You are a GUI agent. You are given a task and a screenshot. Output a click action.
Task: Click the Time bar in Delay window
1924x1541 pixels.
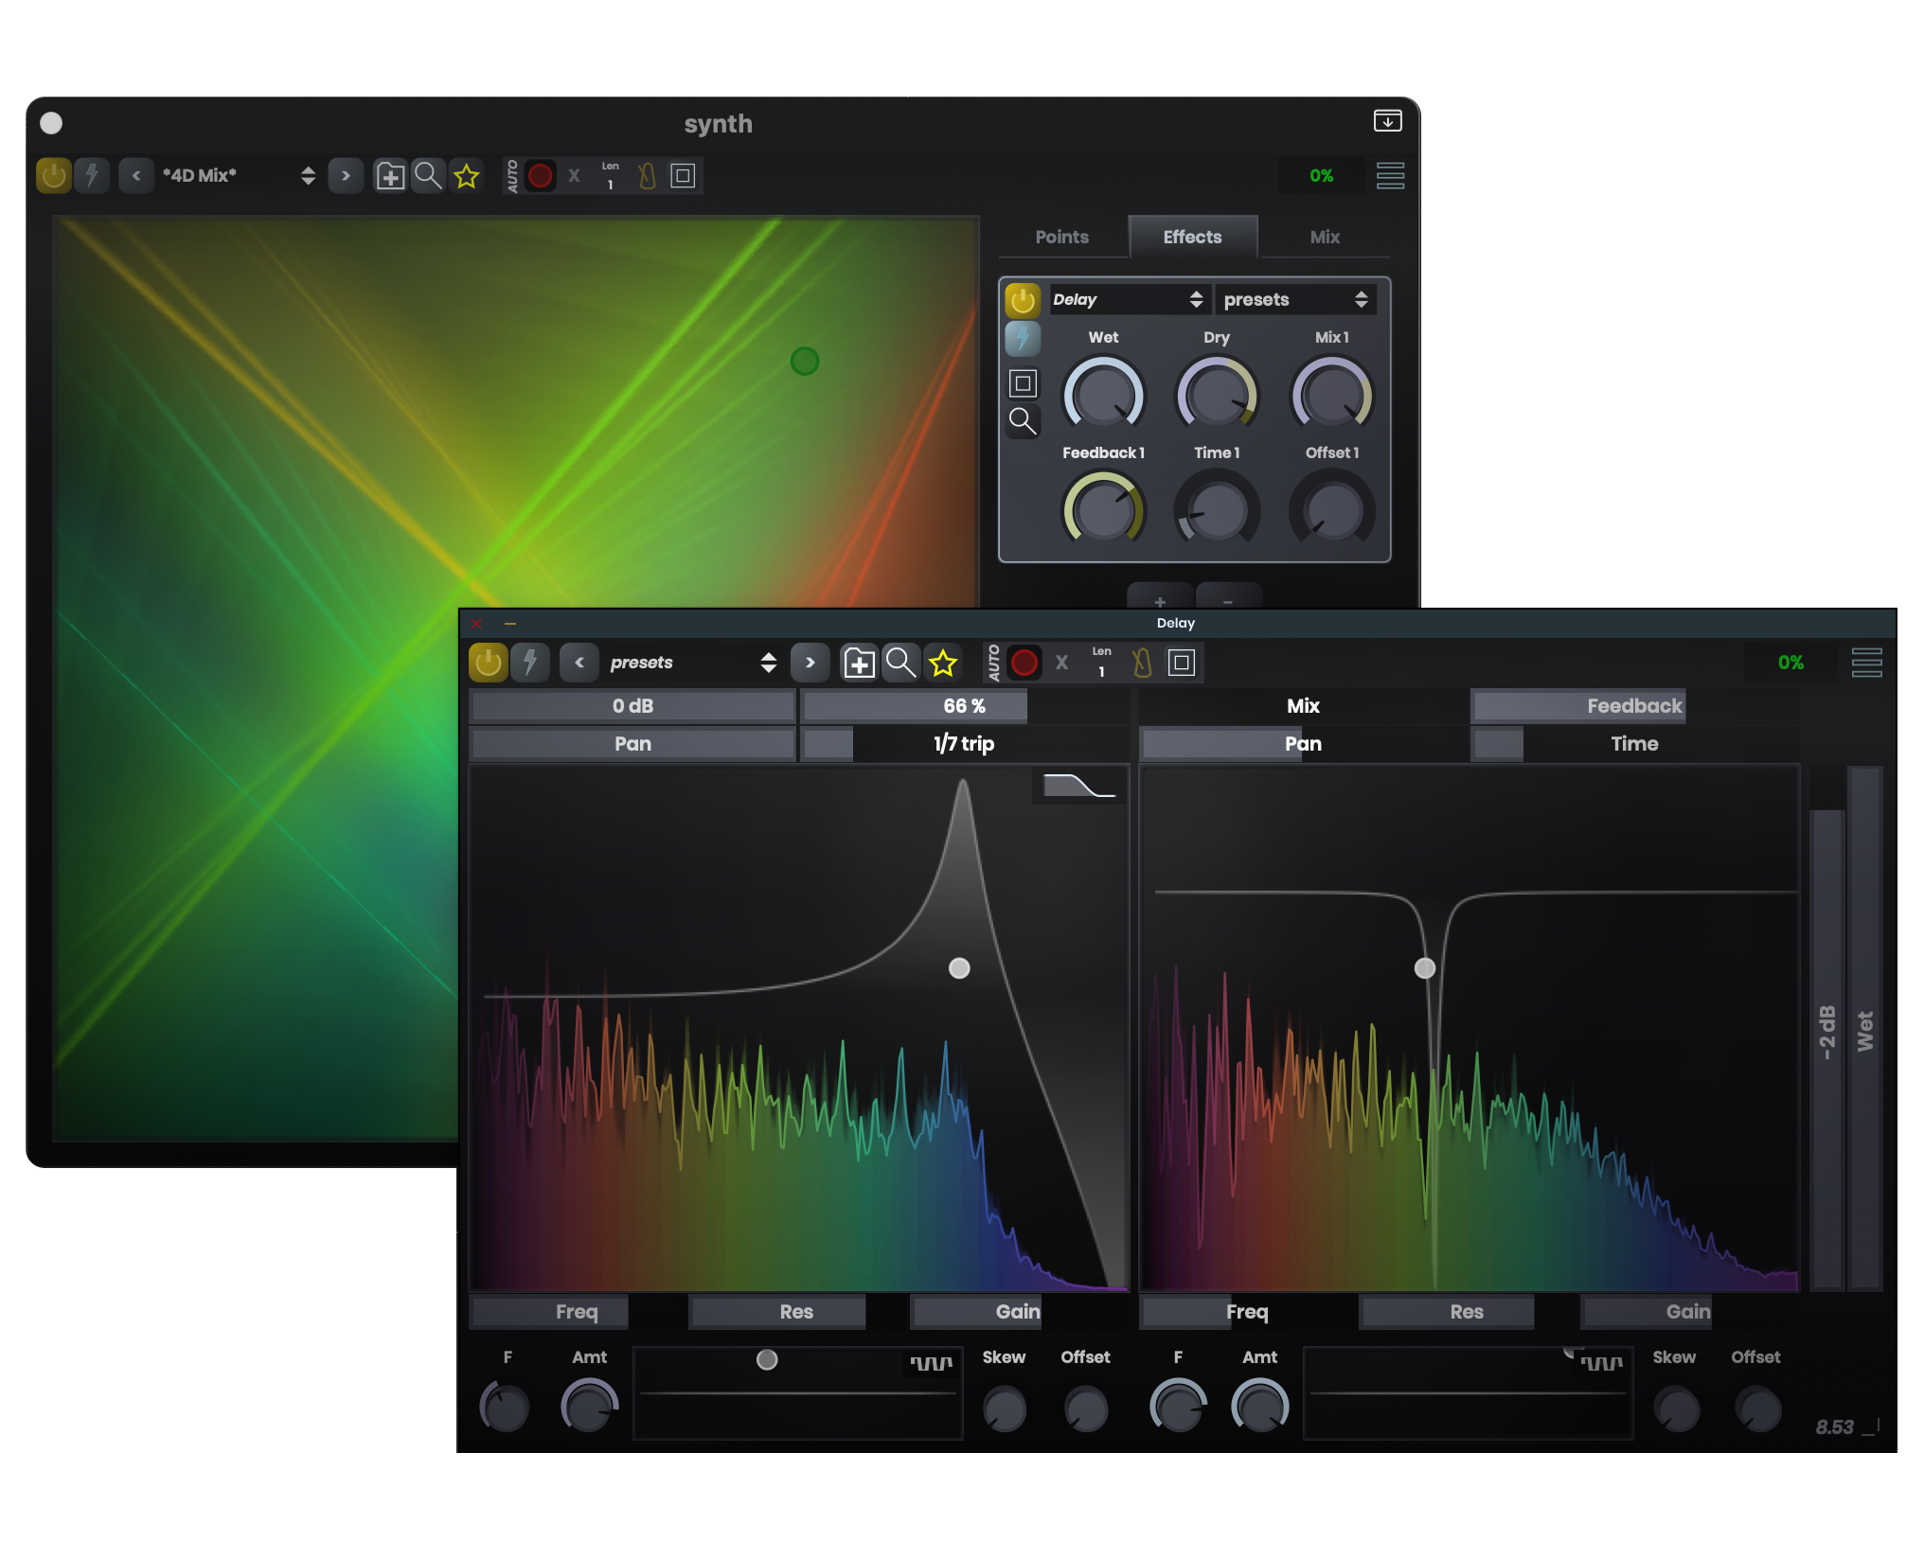(x=1634, y=744)
